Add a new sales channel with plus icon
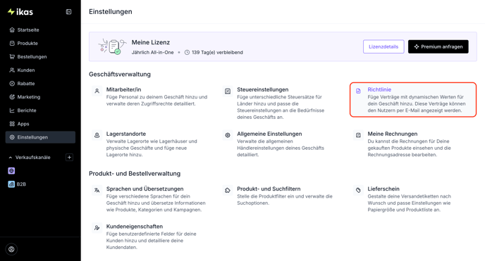 (69, 158)
